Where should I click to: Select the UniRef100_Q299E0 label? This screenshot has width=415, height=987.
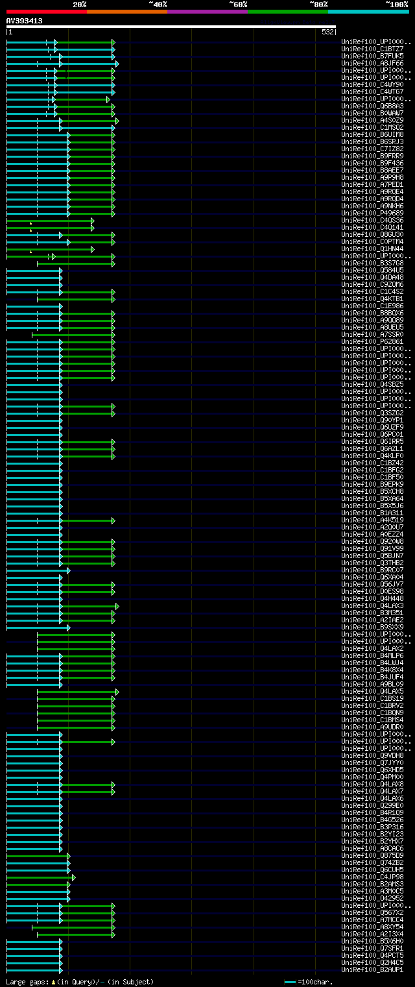click(373, 805)
